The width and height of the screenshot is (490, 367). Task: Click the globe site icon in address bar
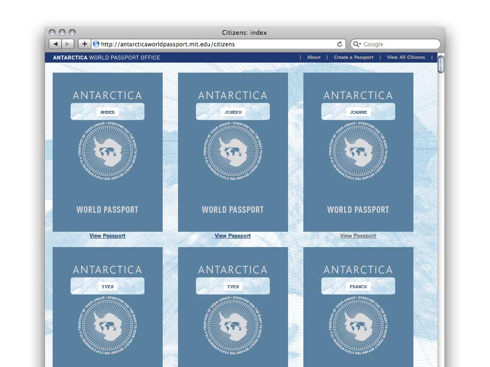pyautogui.click(x=96, y=44)
